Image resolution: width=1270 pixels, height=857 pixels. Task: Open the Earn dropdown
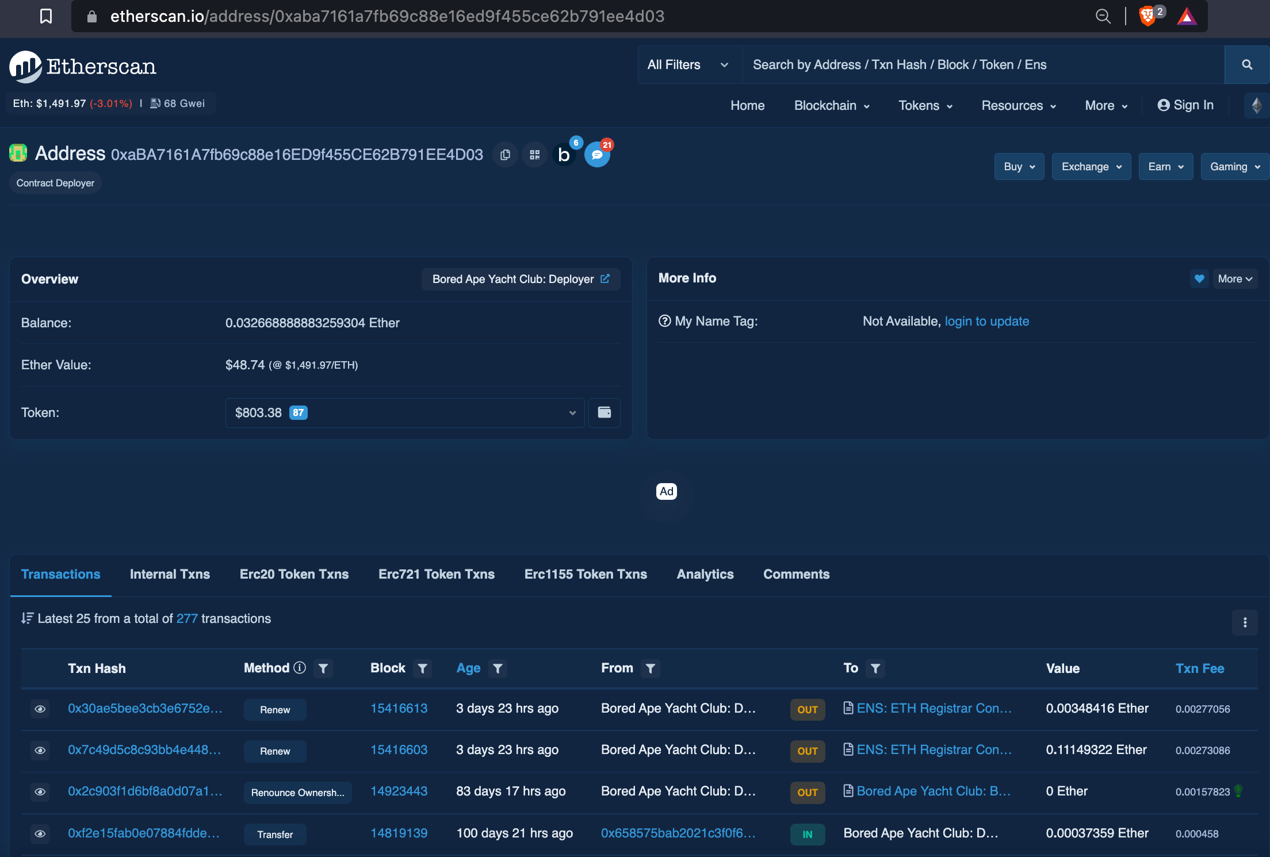[1166, 167]
